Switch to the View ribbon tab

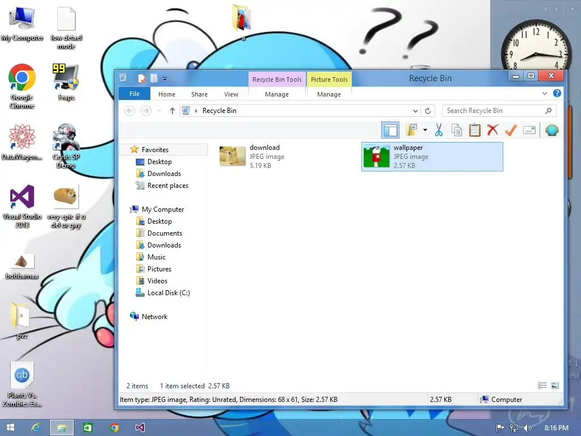point(231,94)
